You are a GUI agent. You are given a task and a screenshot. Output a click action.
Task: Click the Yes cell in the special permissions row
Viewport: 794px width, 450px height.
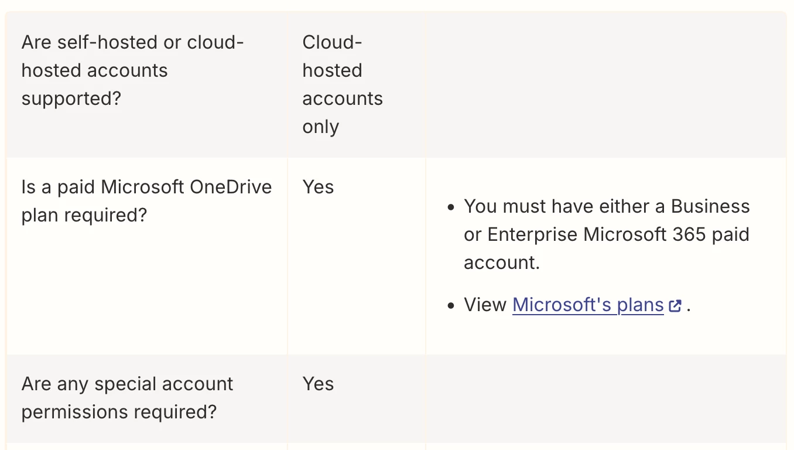pos(357,398)
